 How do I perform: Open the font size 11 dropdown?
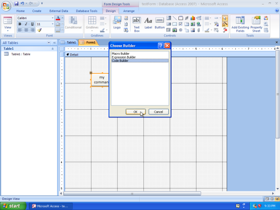[x=52, y=24]
